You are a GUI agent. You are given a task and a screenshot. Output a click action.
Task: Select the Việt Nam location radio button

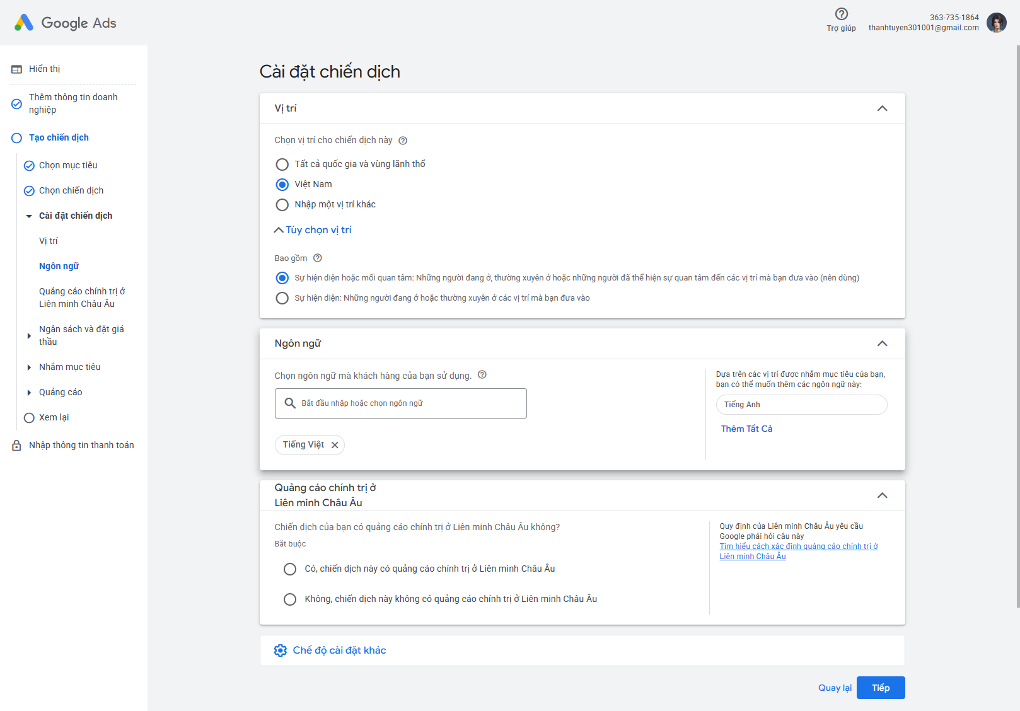(282, 185)
